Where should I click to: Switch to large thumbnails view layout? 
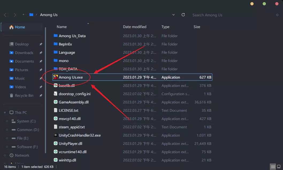pos(278,167)
